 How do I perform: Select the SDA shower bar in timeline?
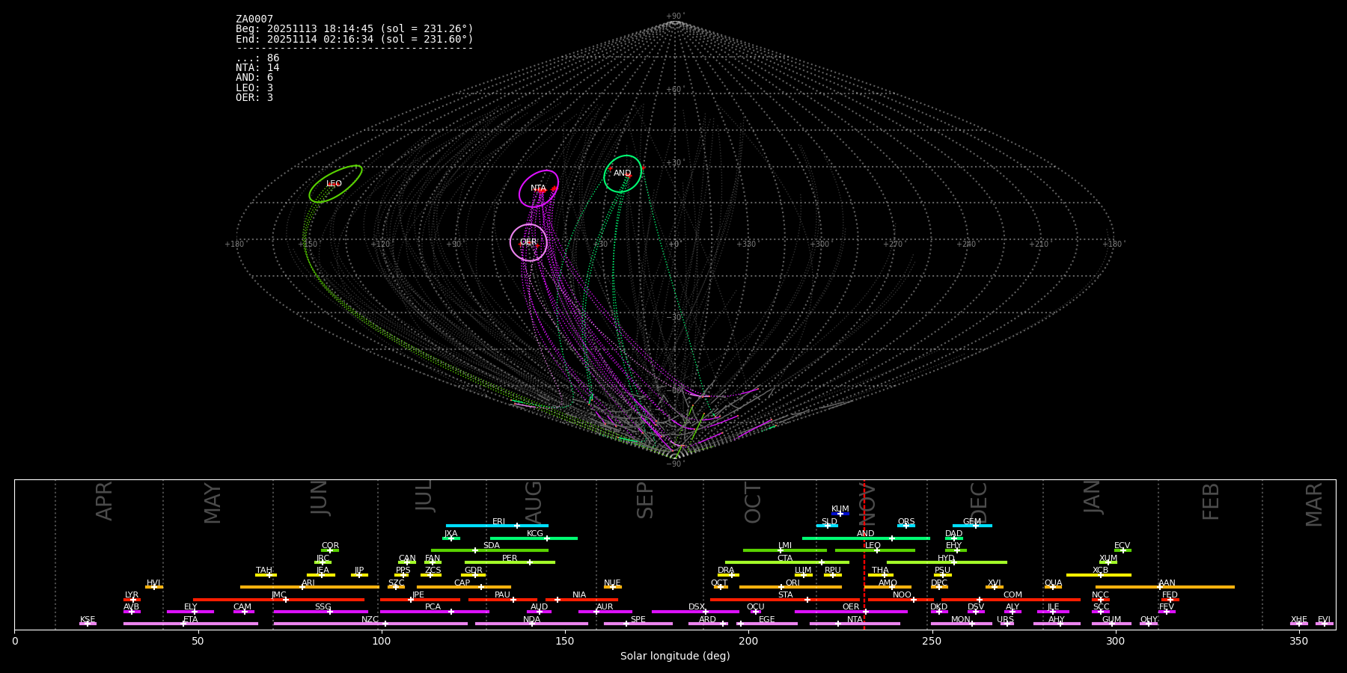[489, 550]
